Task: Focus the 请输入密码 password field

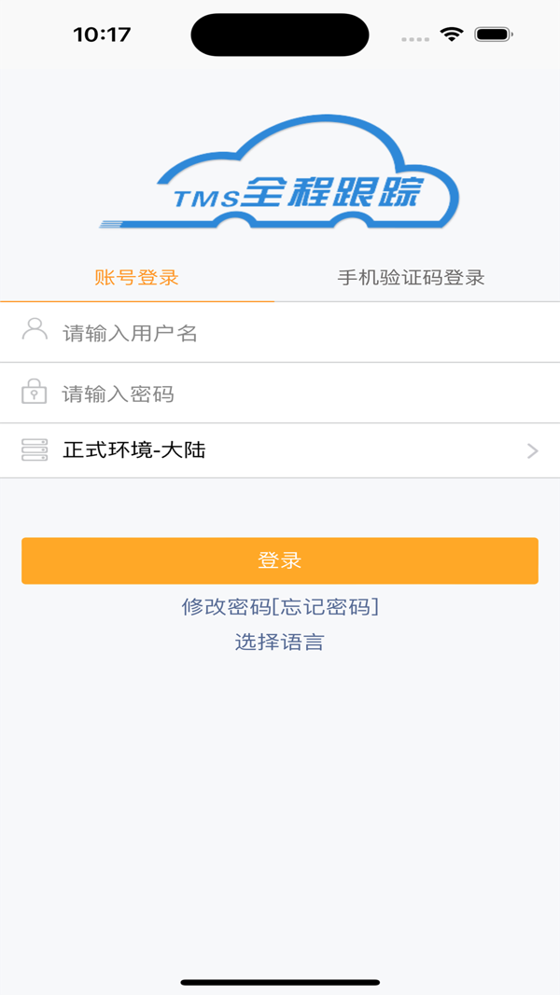Action: [x=299, y=394]
